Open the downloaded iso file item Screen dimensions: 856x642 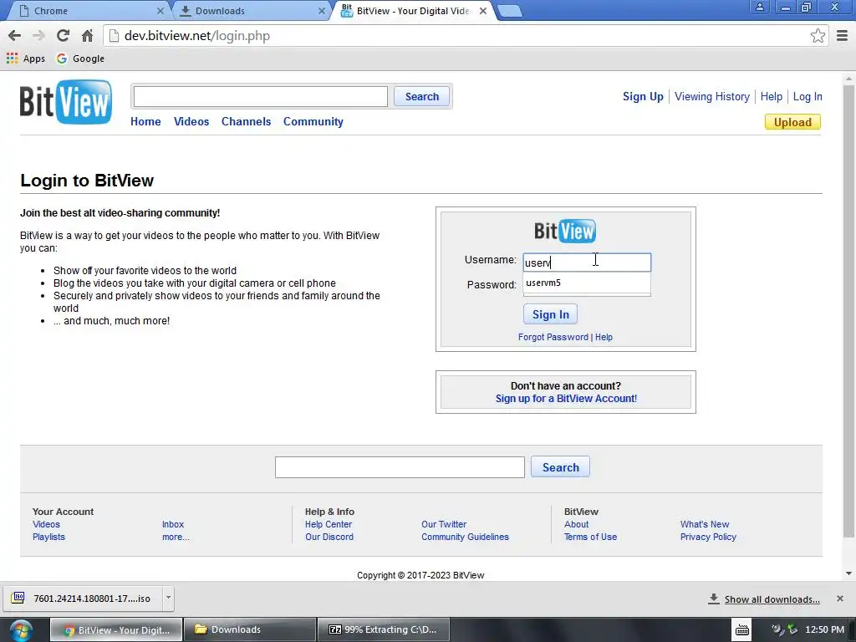[82, 599]
